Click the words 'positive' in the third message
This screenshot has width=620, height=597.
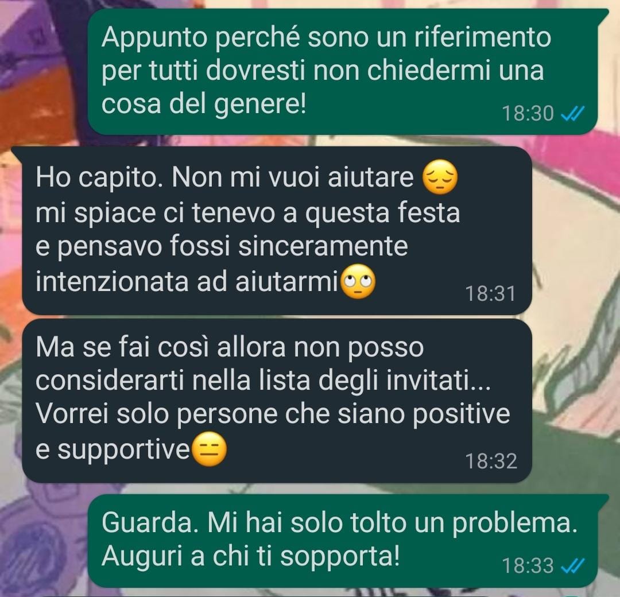click(x=461, y=414)
